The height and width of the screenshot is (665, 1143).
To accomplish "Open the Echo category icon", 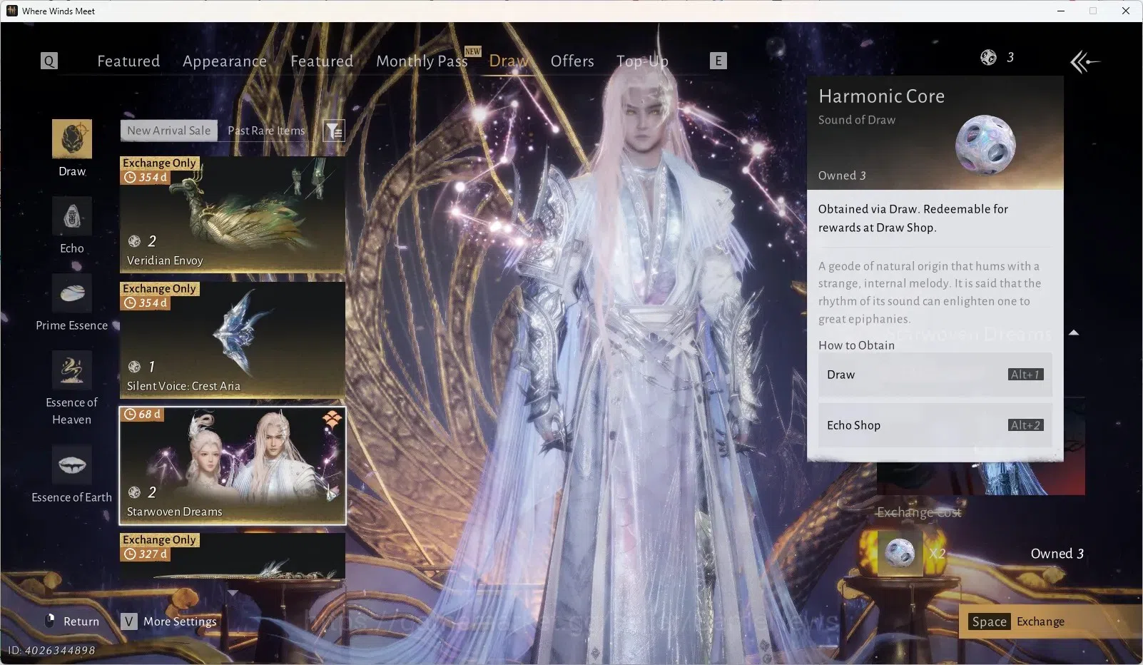I will [72, 215].
